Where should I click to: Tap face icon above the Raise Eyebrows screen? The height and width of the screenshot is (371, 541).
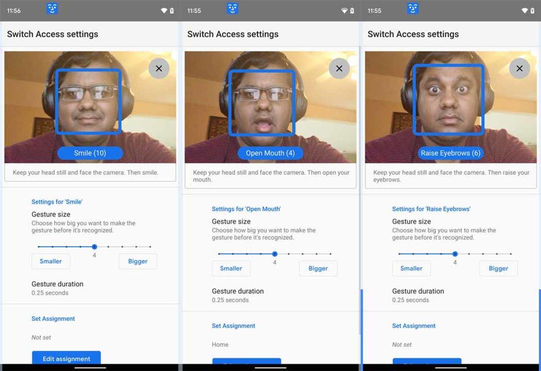point(413,9)
